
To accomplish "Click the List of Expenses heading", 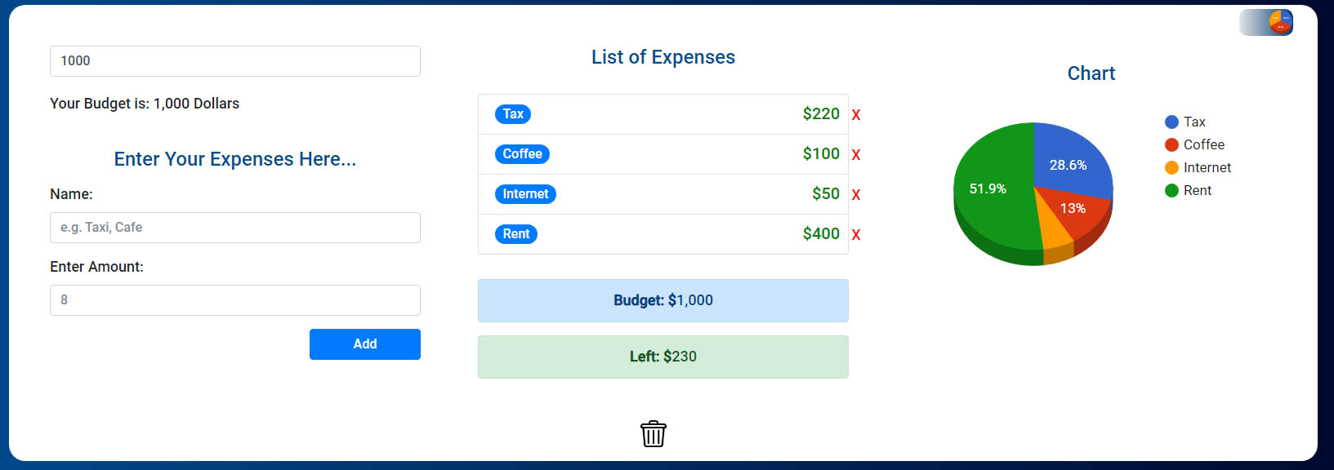I will tap(663, 57).
